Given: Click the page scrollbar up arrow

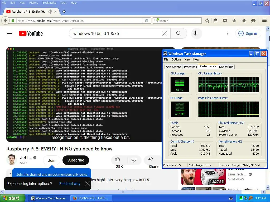Looking at the screenshot, I should coord(268,28).
